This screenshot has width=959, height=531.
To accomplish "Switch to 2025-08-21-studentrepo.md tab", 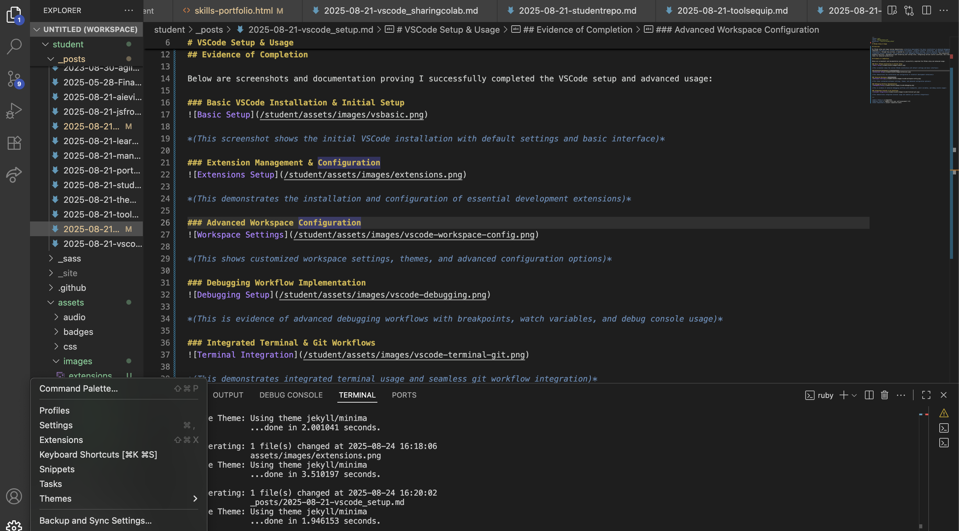I will pos(576,10).
